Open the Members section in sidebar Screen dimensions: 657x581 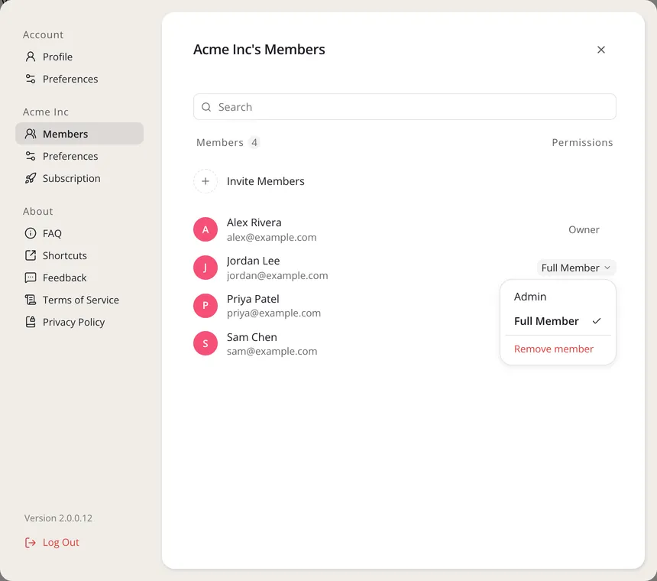(x=79, y=134)
